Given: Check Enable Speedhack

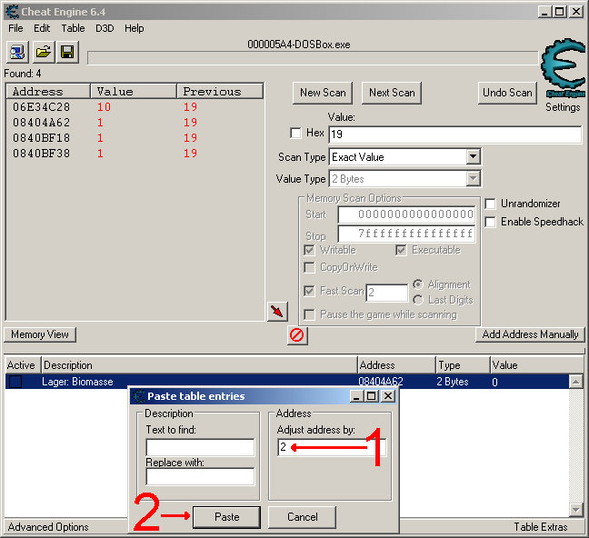Looking at the screenshot, I should [x=490, y=222].
